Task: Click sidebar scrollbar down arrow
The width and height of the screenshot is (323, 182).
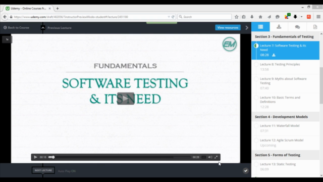Action: 321,175
